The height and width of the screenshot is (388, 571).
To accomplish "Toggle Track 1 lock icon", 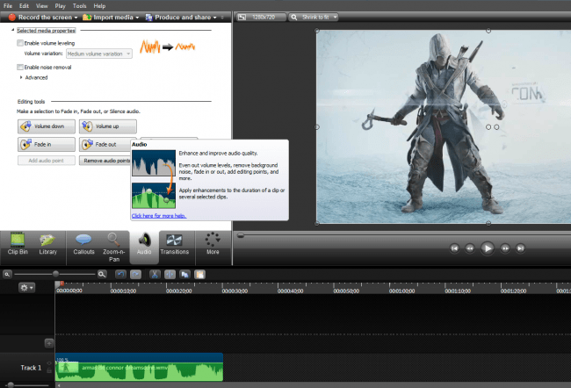I will click(x=49, y=371).
